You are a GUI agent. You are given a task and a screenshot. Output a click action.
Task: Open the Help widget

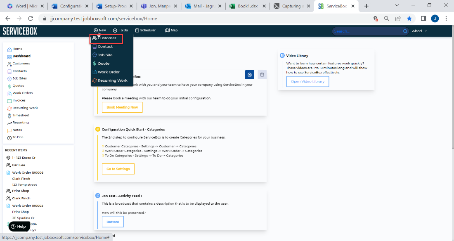tap(19, 227)
